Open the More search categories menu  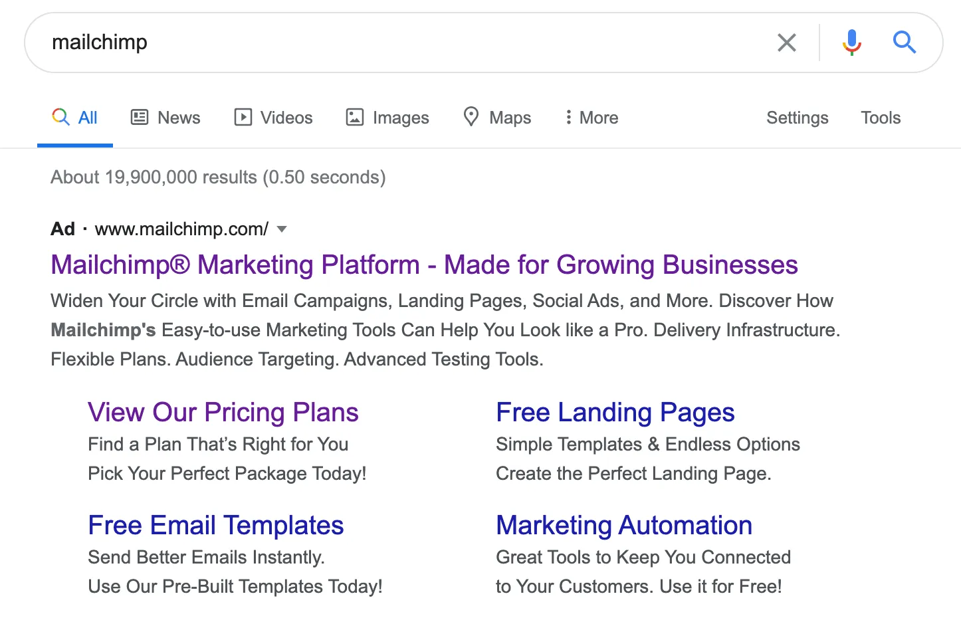[591, 117]
